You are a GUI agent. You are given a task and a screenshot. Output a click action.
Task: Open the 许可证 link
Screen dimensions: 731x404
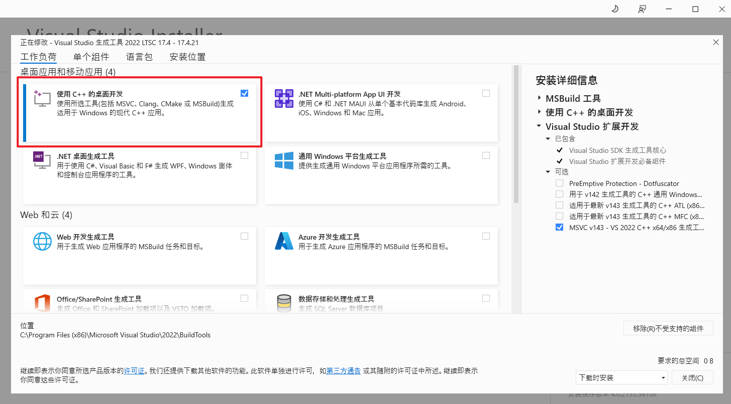tap(134, 371)
